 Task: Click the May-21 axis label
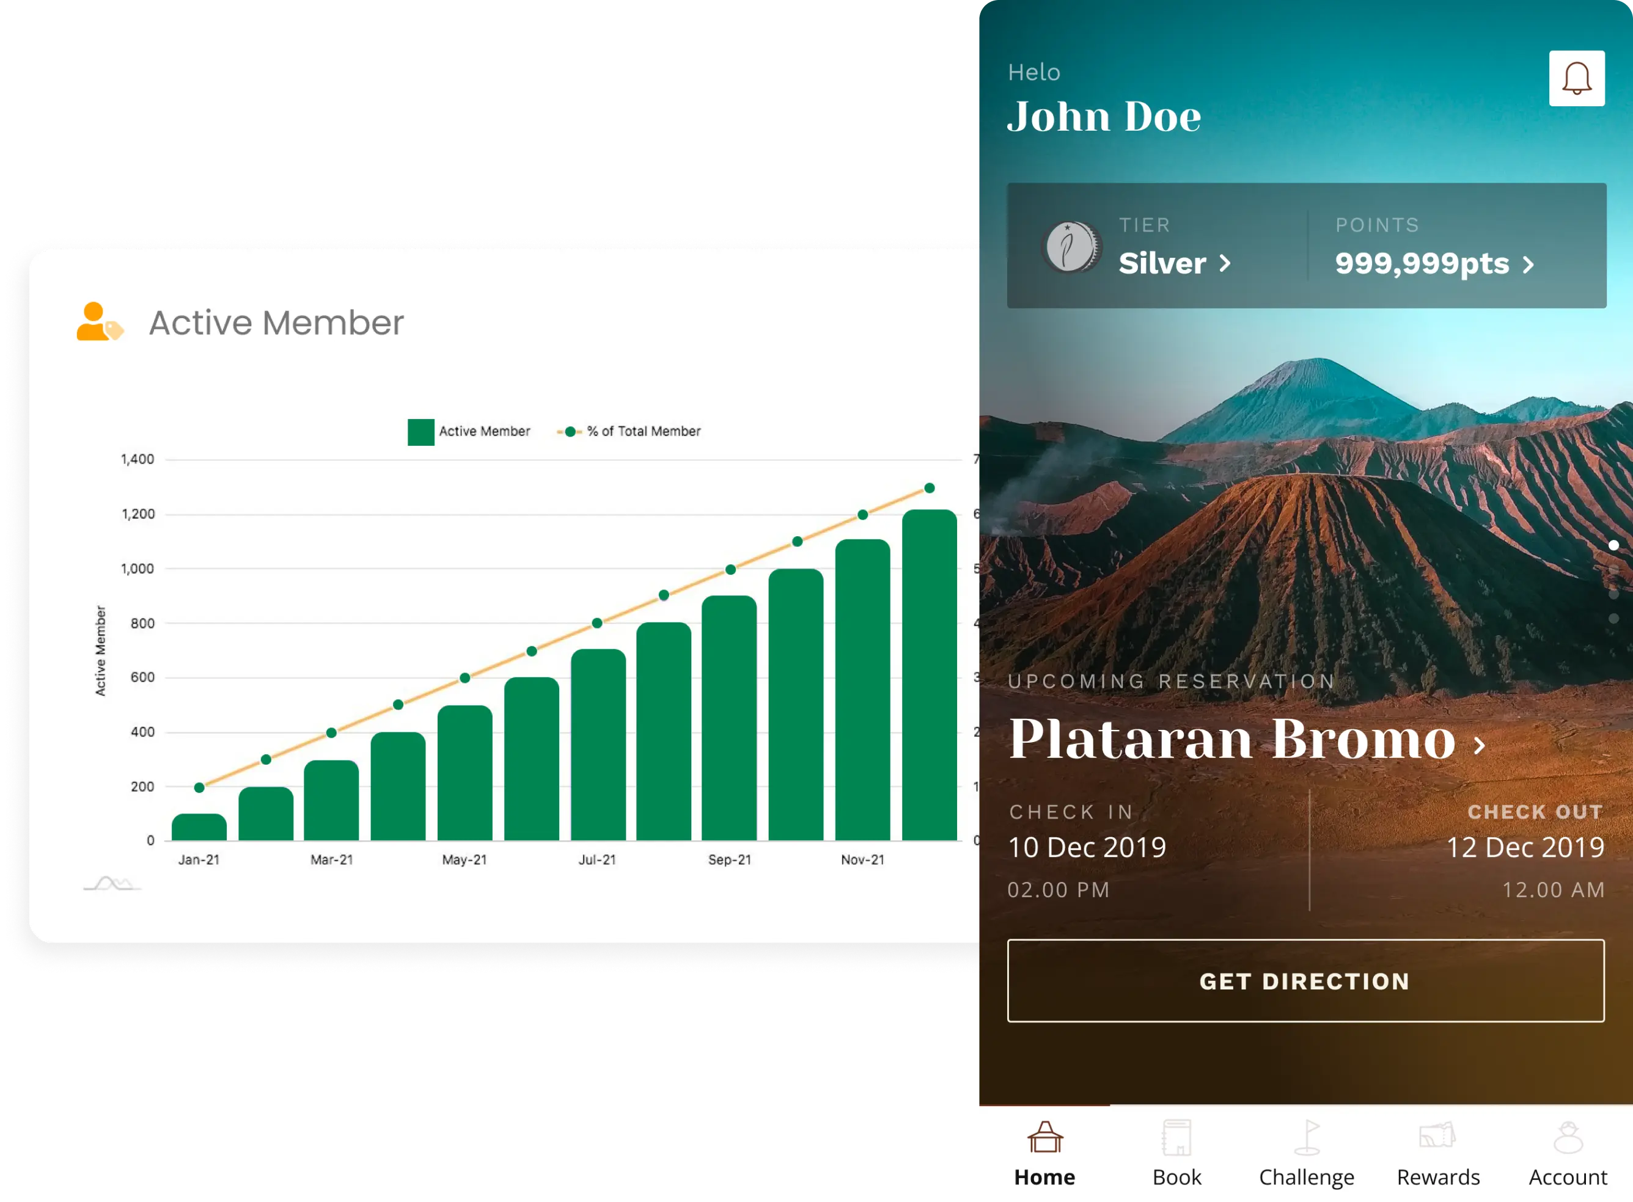(x=464, y=860)
